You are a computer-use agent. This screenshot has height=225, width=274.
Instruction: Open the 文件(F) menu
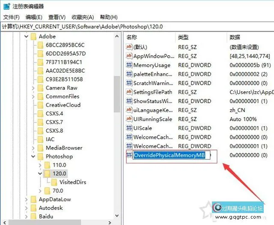point(12,17)
